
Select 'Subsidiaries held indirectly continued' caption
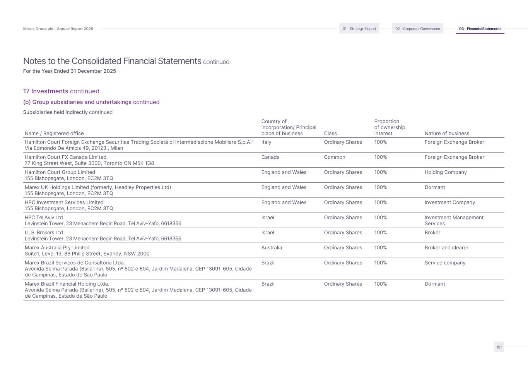(x=68, y=112)
